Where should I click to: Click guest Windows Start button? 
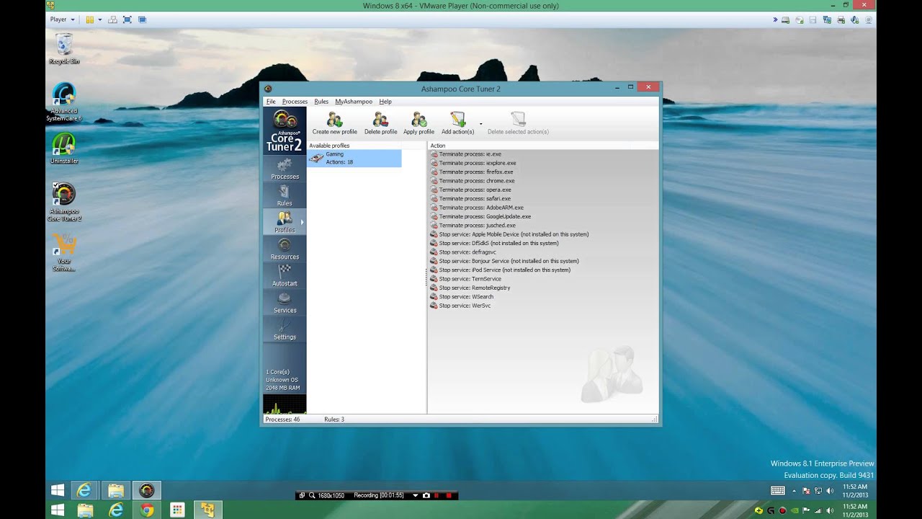[x=58, y=490]
